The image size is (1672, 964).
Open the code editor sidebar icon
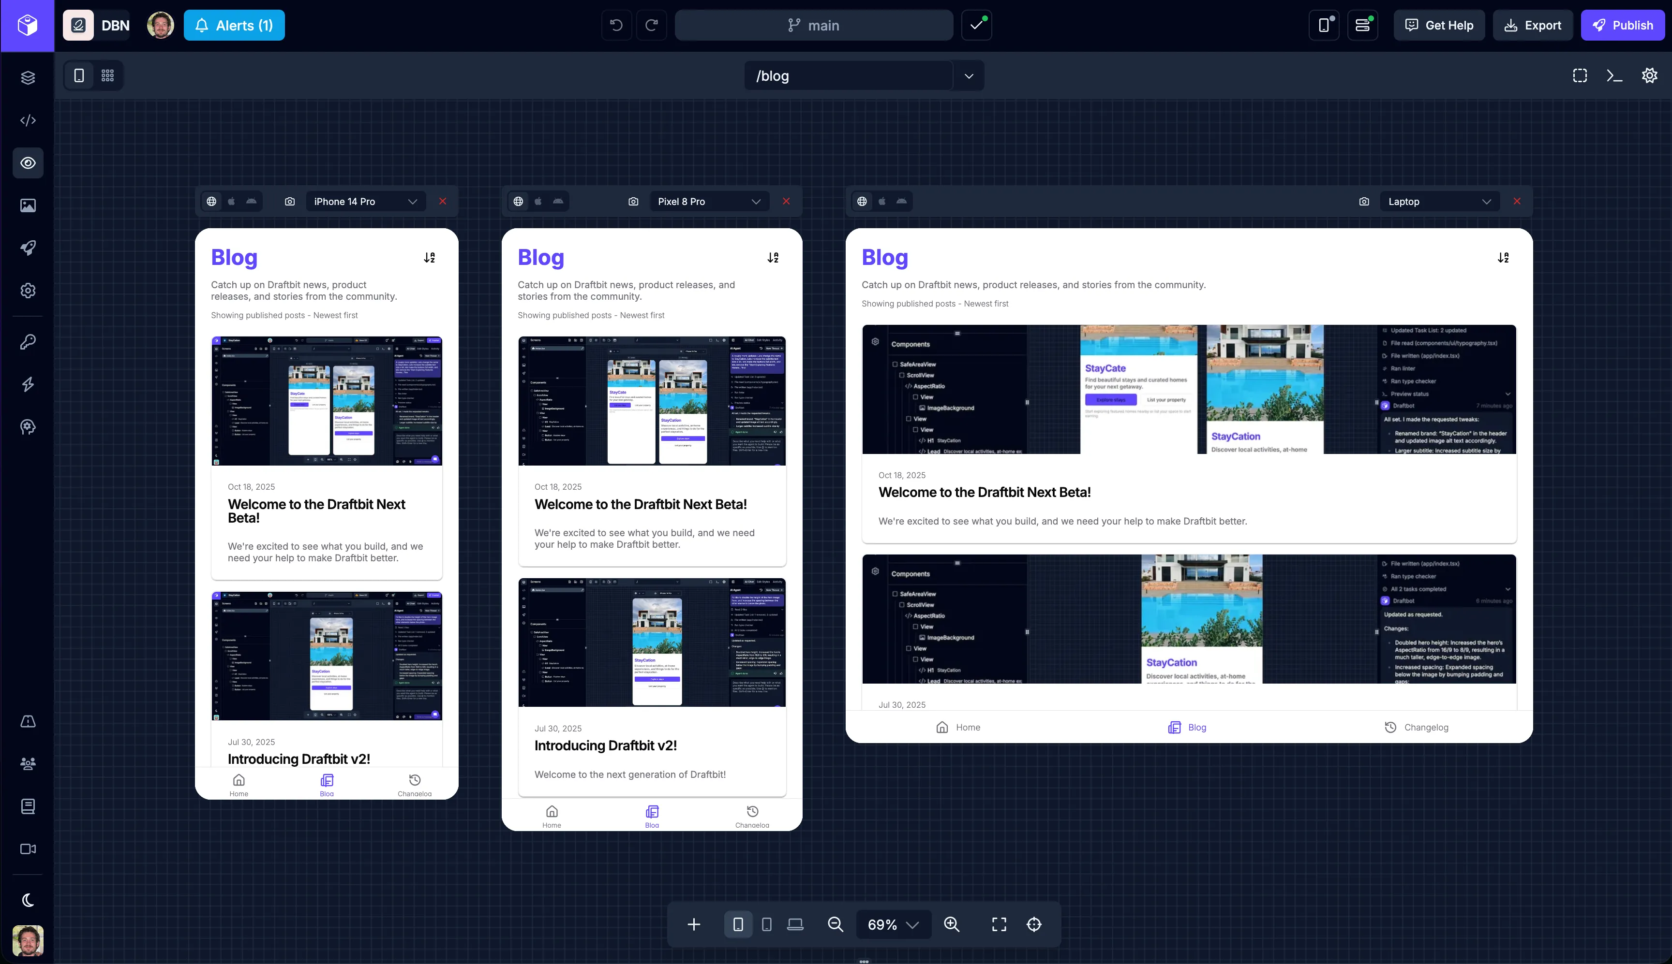coord(28,120)
